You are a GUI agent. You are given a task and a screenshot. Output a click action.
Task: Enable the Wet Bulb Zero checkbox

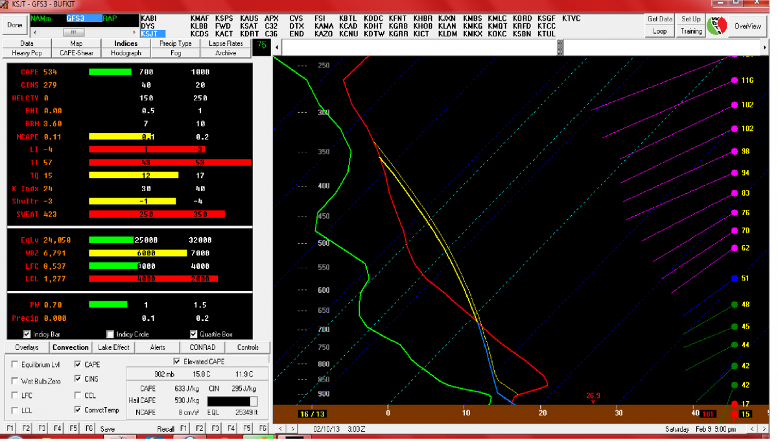(15, 380)
